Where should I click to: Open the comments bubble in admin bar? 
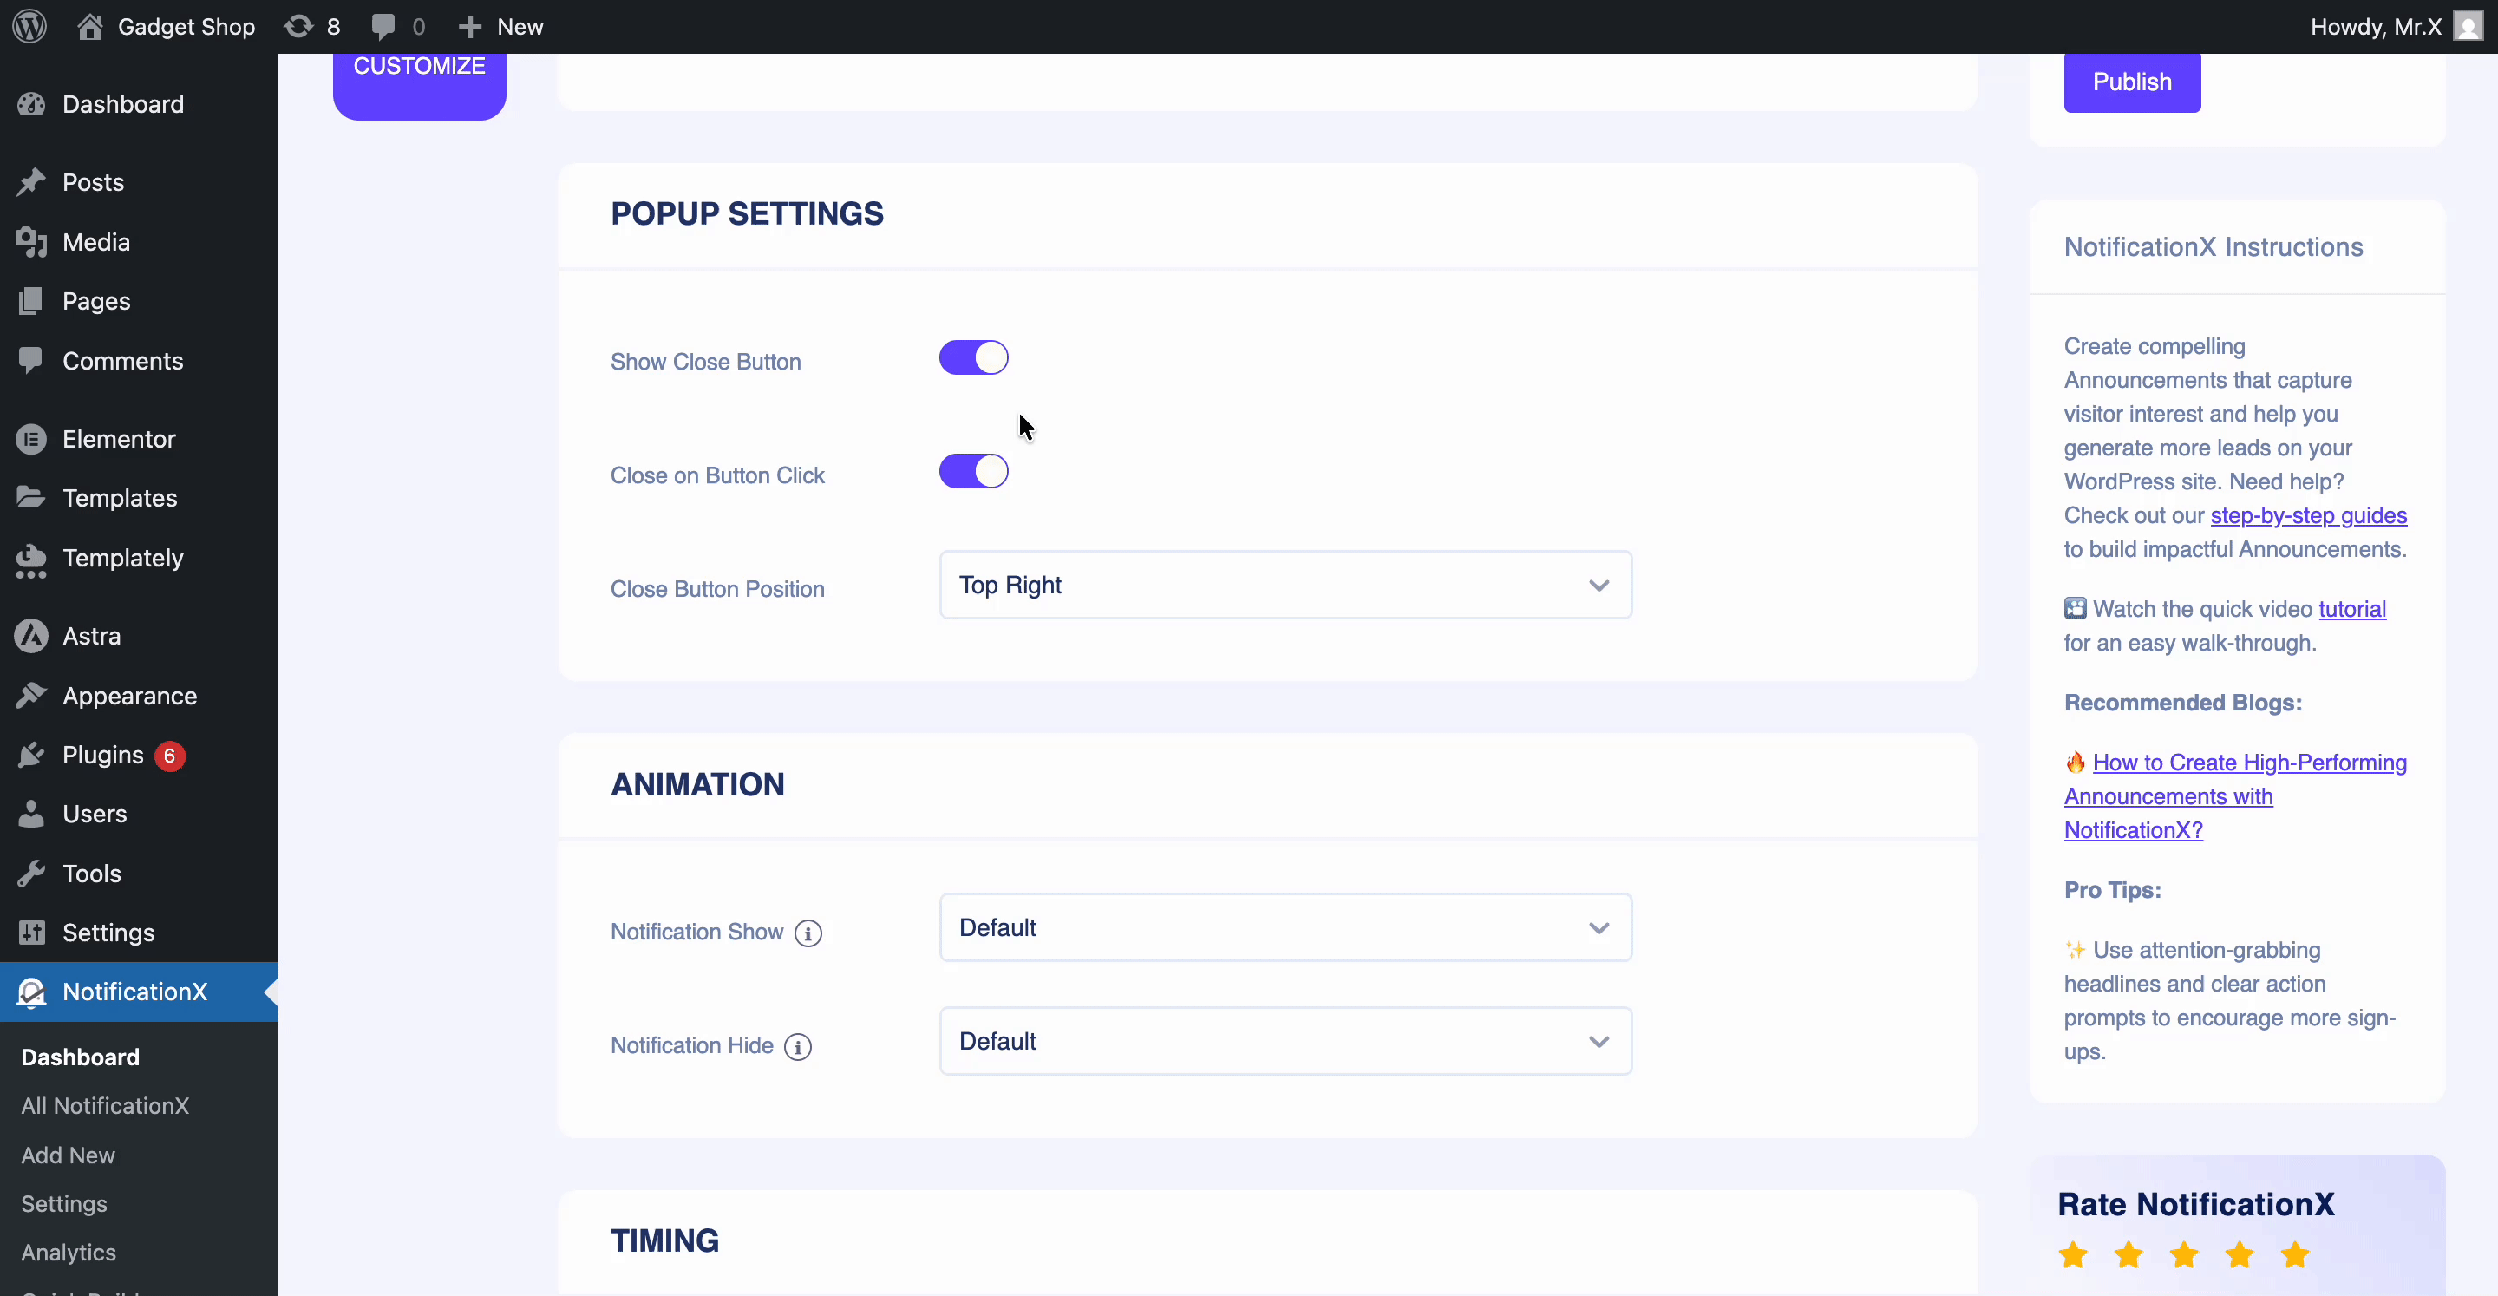click(x=385, y=26)
